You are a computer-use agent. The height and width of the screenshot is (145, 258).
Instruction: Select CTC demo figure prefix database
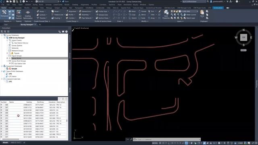[12, 77]
